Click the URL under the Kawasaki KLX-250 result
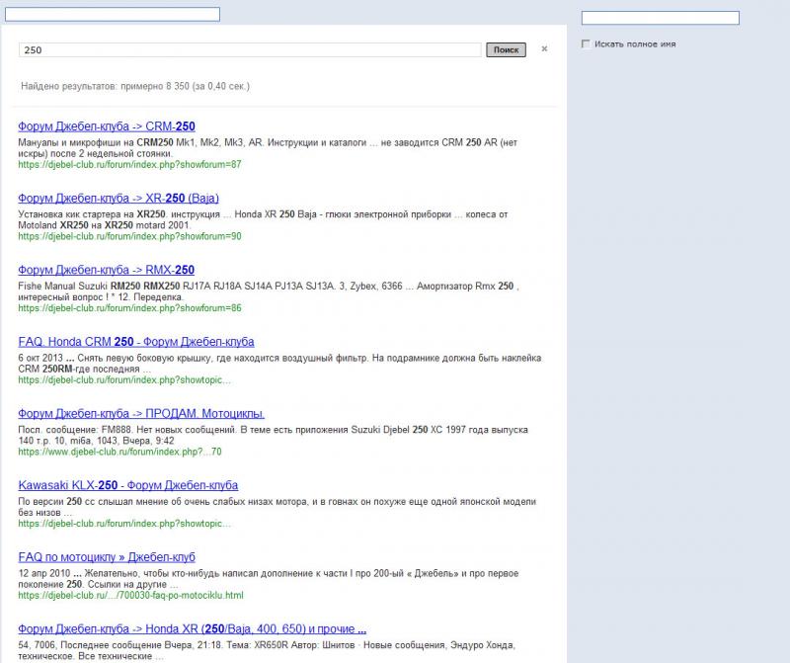 pyautogui.click(x=124, y=524)
